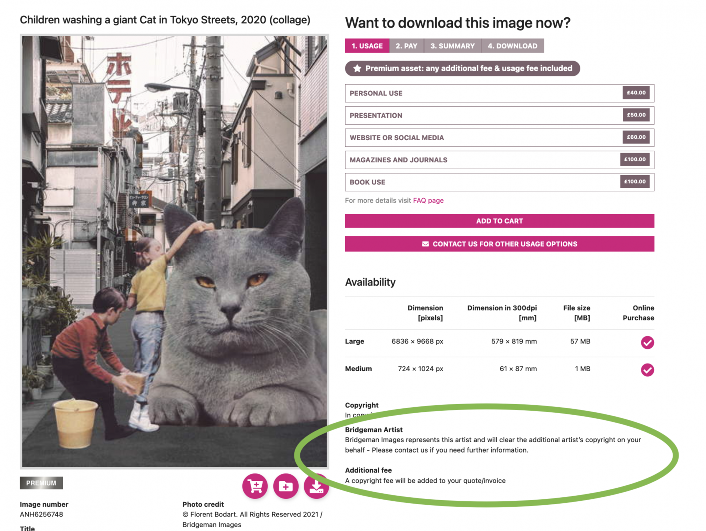Select the 1. USAGE step tab

(x=367, y=46)
